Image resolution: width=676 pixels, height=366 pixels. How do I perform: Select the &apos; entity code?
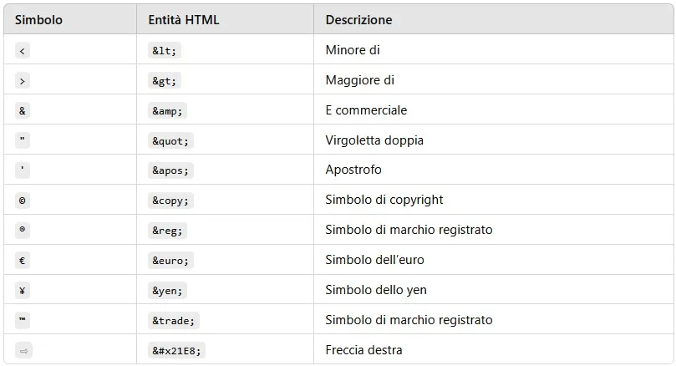coord(170,170)
